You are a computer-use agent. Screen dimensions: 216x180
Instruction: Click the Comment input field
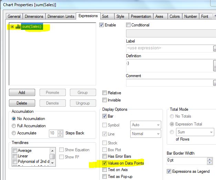click(x=169, y=83)
